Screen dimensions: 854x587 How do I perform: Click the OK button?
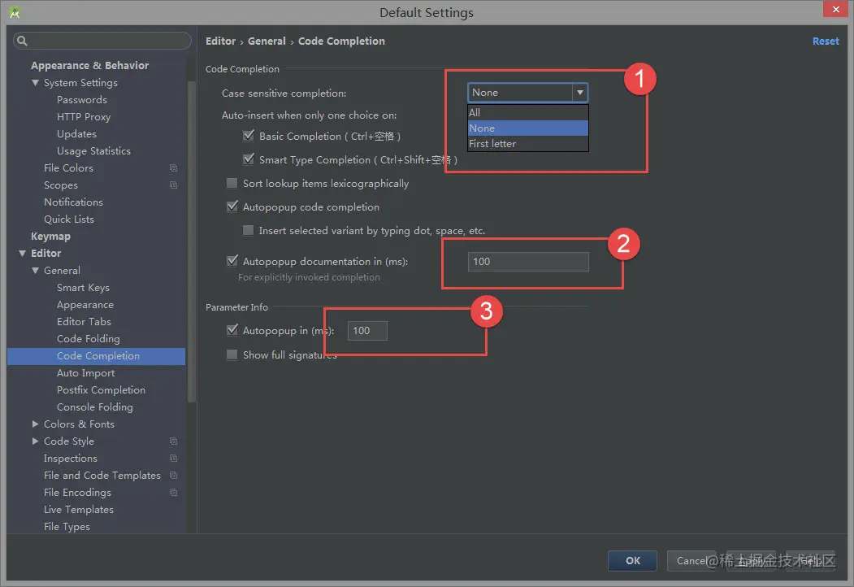[x=632, y=560]
